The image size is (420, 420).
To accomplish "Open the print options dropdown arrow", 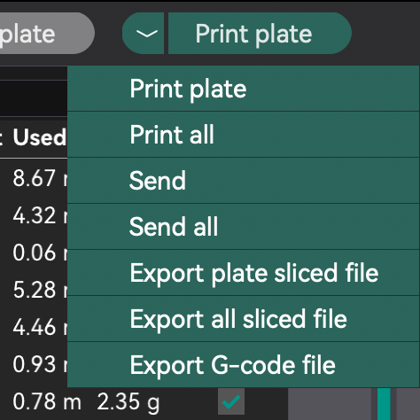I will coord(144,34).
